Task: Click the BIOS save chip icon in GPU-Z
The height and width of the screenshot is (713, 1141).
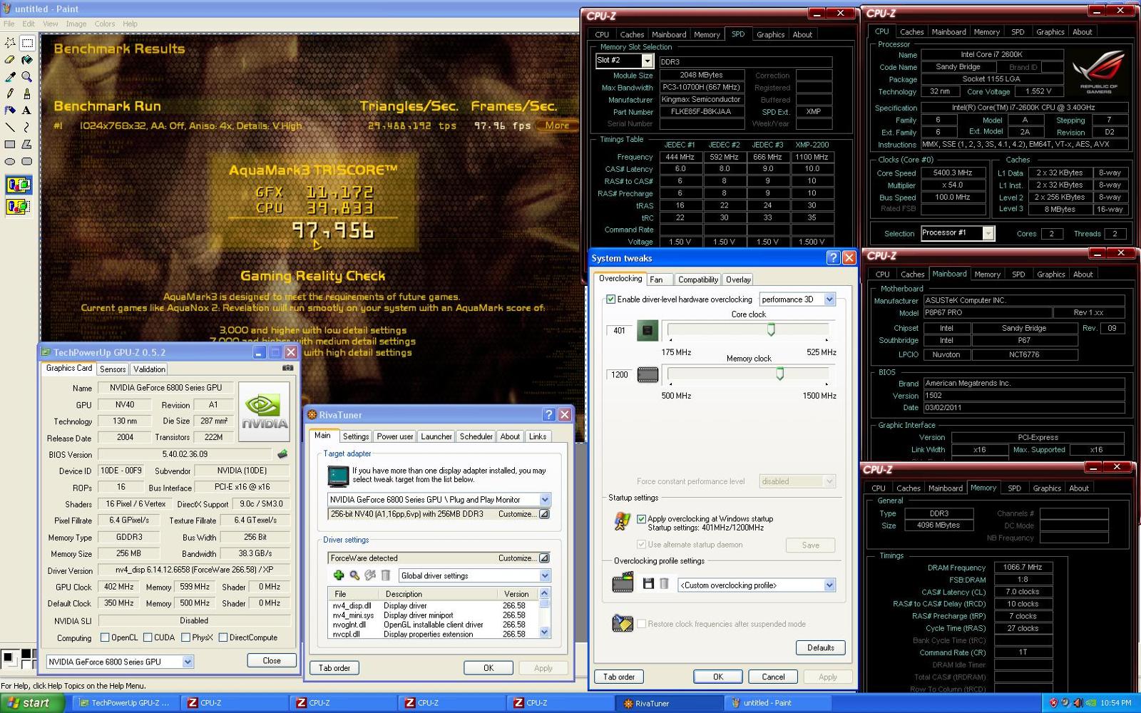Action: point(282,454)
